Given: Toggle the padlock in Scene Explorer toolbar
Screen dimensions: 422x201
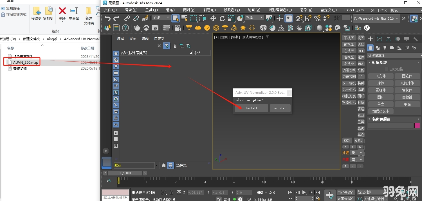Looking at the screenshot, I should tap(175, 46).
